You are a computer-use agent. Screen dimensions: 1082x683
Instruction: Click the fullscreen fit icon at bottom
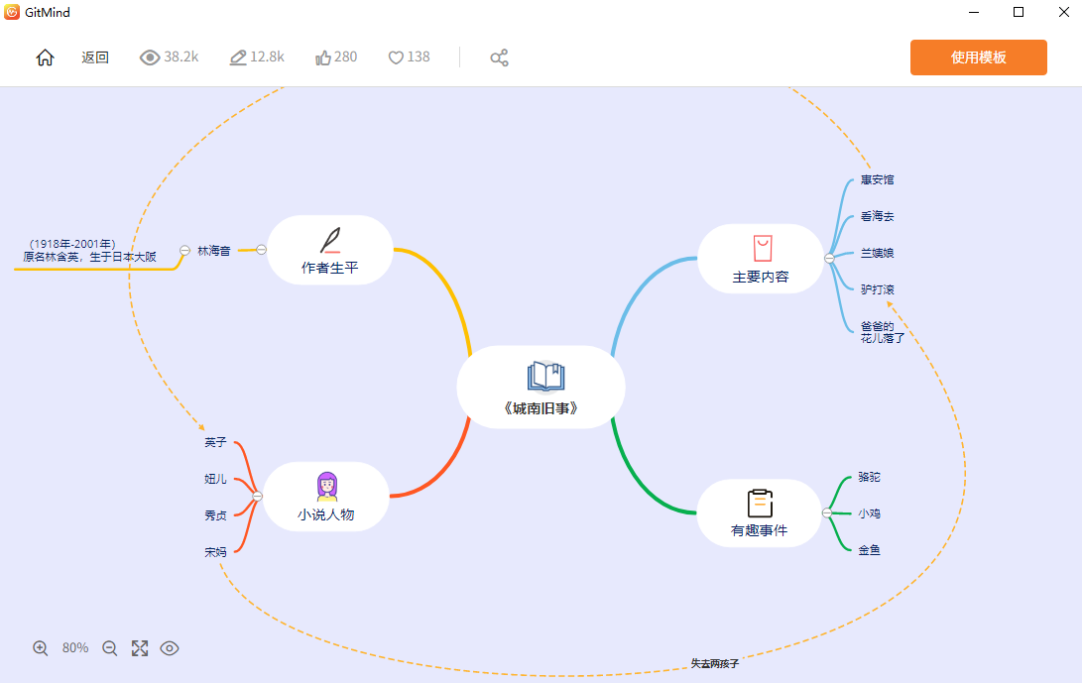pyautogui.click(x=140, y=647)
